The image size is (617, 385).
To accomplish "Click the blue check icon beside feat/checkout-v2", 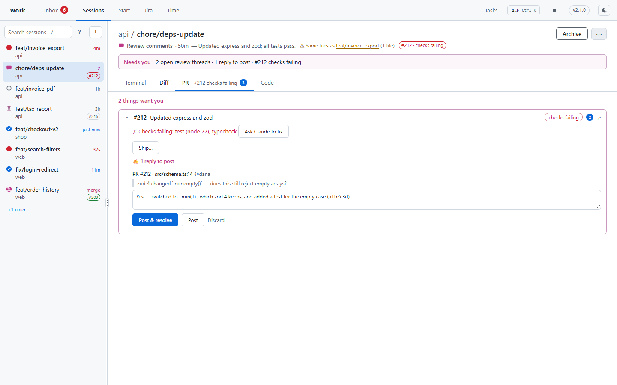I will (9, 129).
